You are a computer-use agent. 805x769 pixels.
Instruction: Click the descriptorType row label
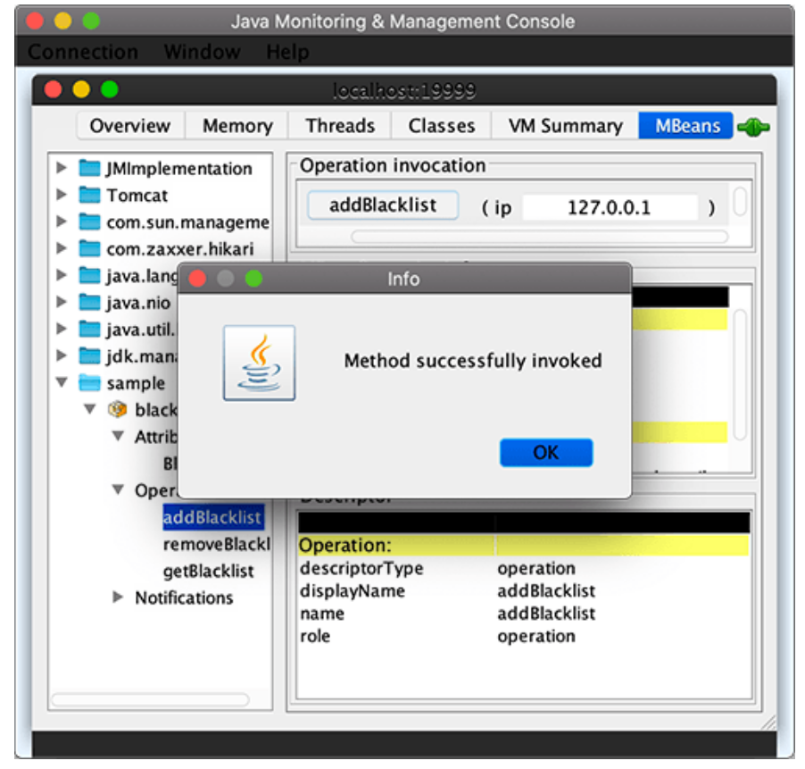coord(362,569)
